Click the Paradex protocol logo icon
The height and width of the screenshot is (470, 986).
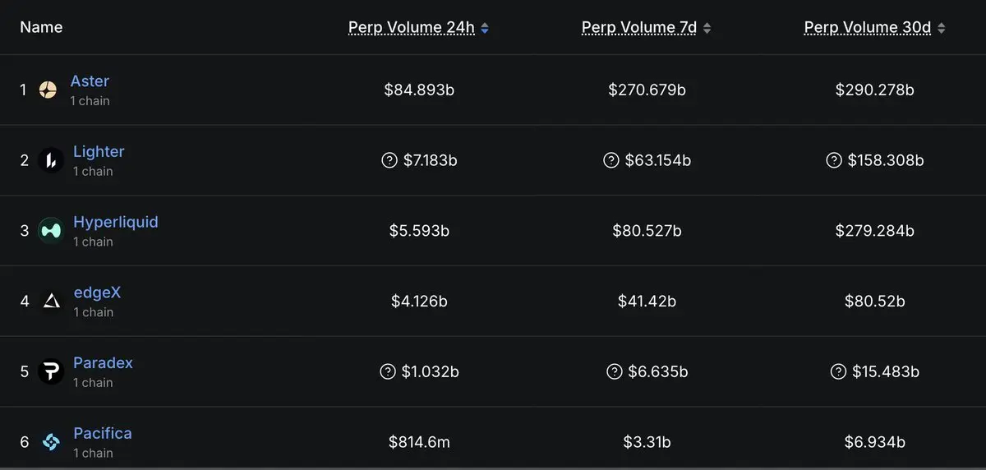tap(51, 372)
